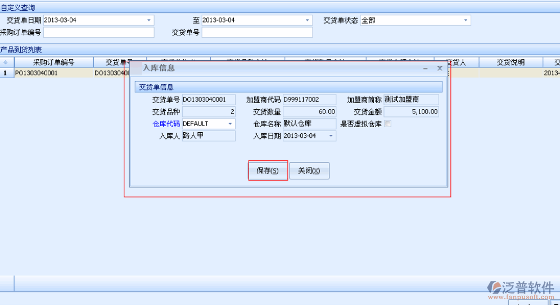The width and height of the screenshot is (560, 306).
Task: Click the 交货数量 60.00 field
Action: click(x=309, y=111)
